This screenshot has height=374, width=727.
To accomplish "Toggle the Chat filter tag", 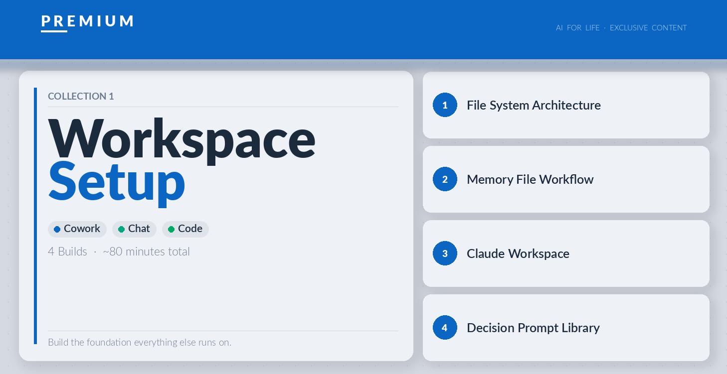I will pos(134,229).
